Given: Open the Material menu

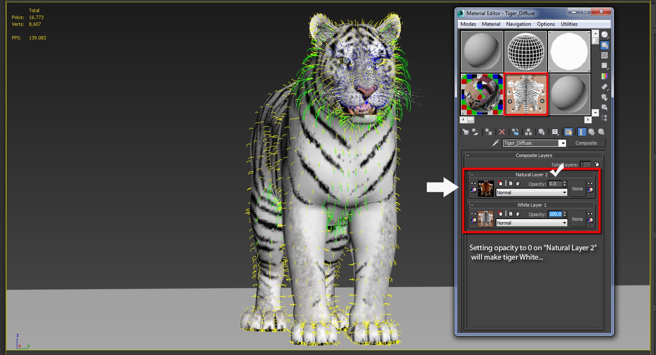Looking at the screenshot, I should 491,24.
